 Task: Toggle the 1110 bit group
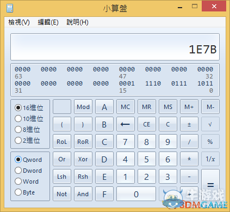(153, 83)
